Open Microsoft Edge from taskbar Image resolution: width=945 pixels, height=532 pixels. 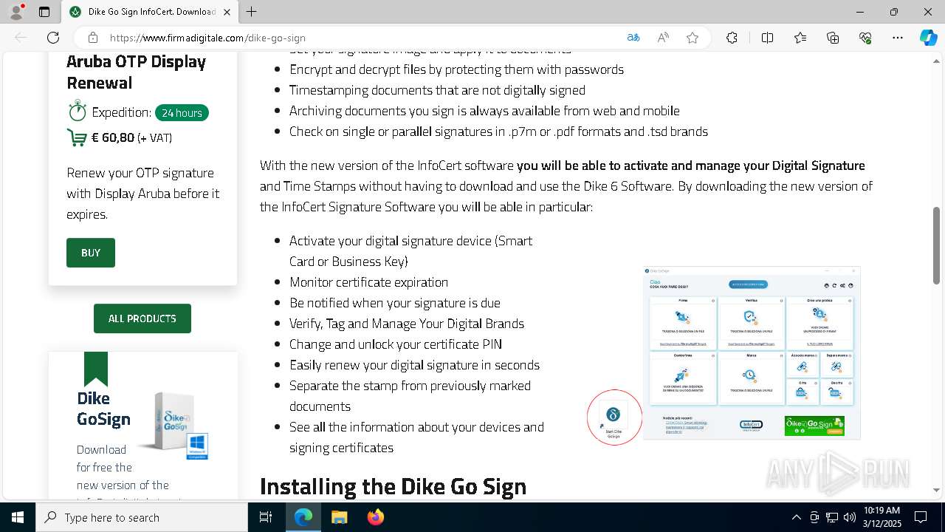(303, 517)
